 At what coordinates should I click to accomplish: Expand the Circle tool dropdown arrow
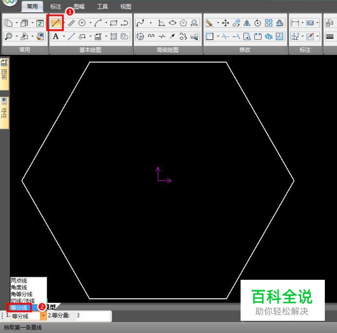point(91,22)
